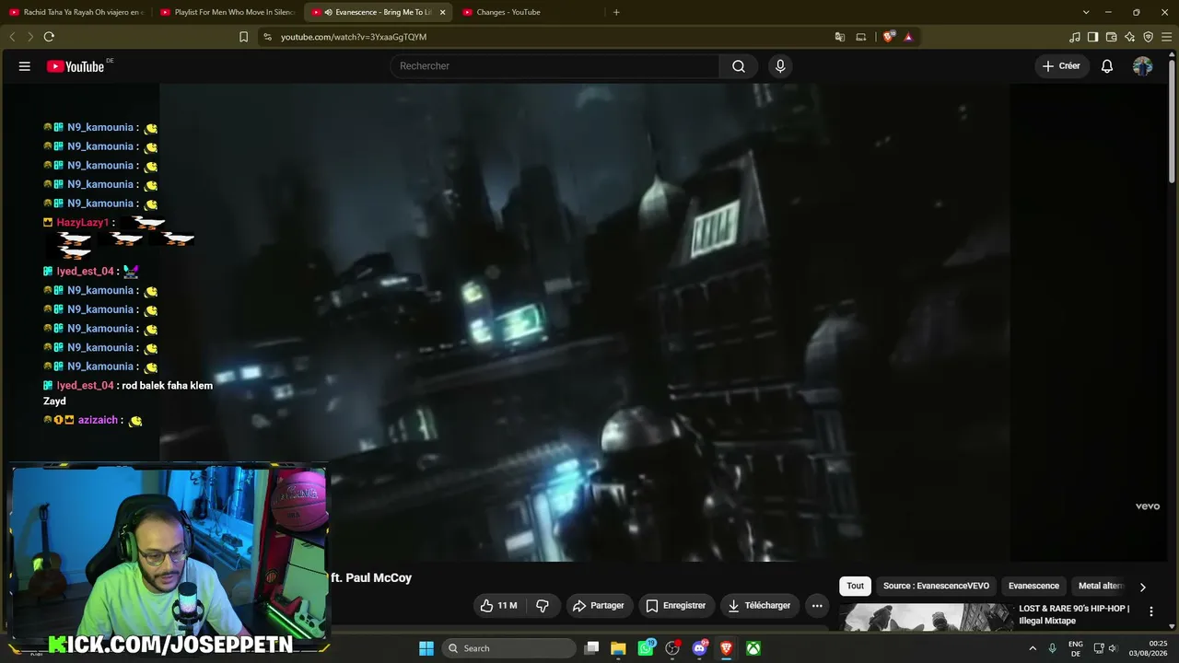Open Discord from taskbar
Viewport: 1179px width, 663px height.
pos(699,648)
